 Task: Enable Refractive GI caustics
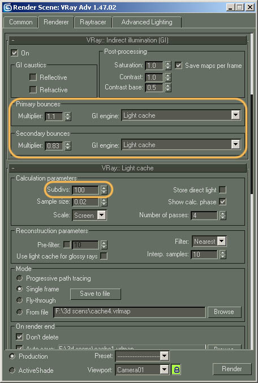(x=33, y=89)
